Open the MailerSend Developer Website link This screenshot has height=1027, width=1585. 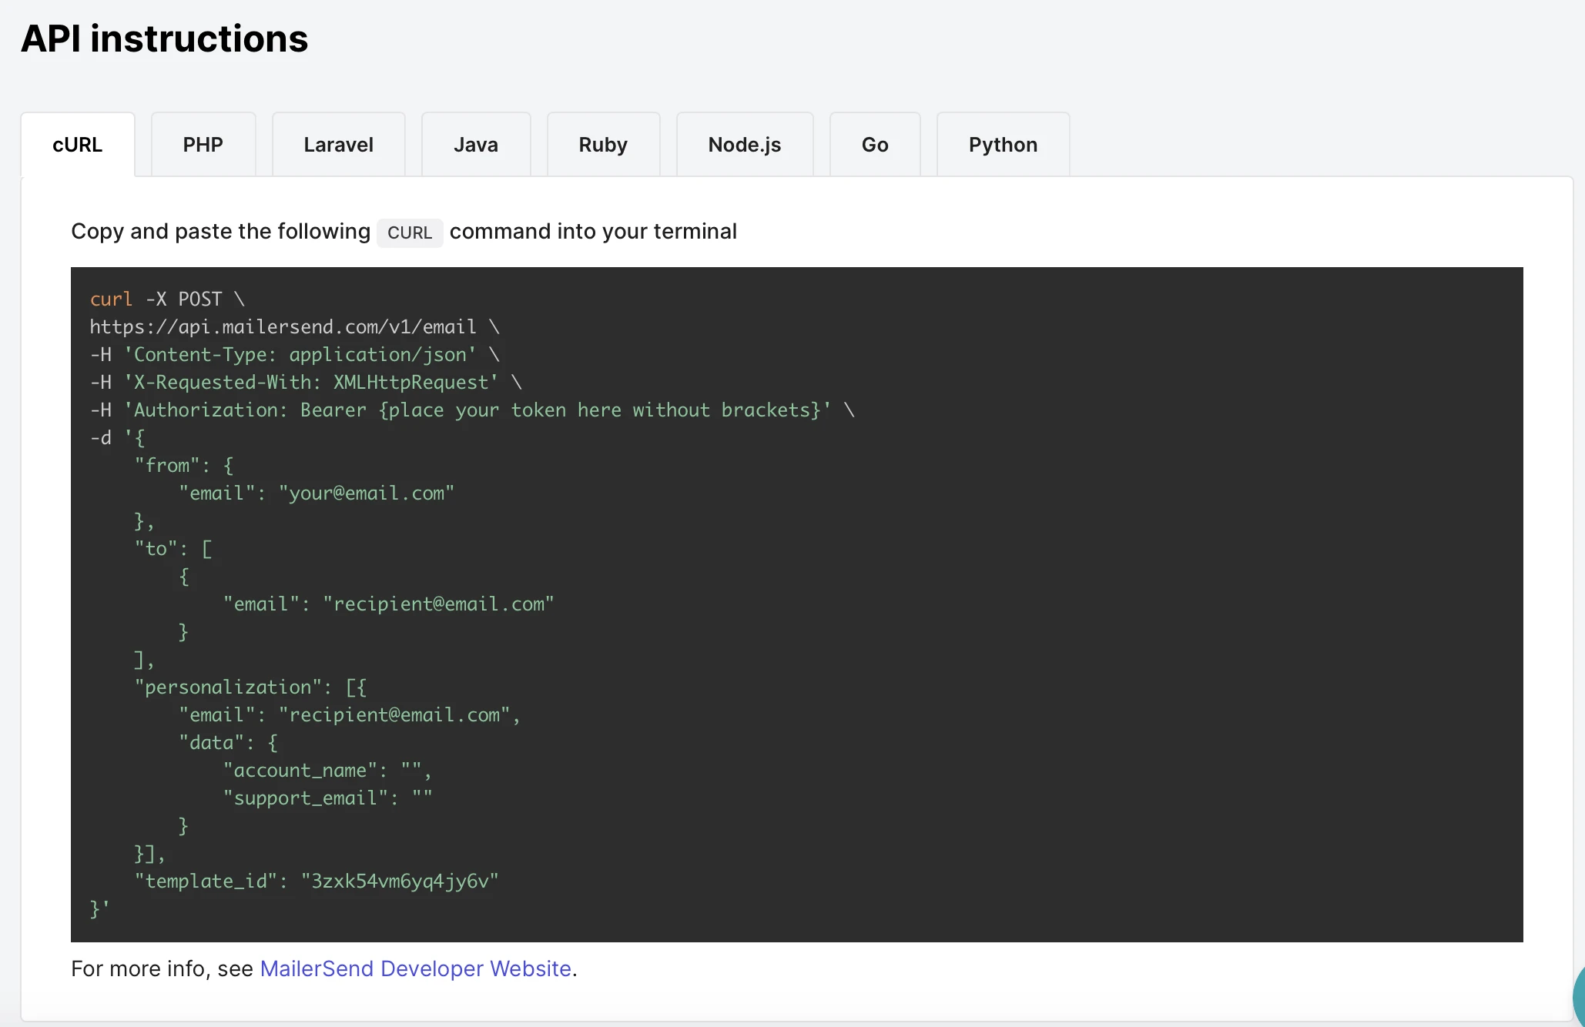coord(415,968)
